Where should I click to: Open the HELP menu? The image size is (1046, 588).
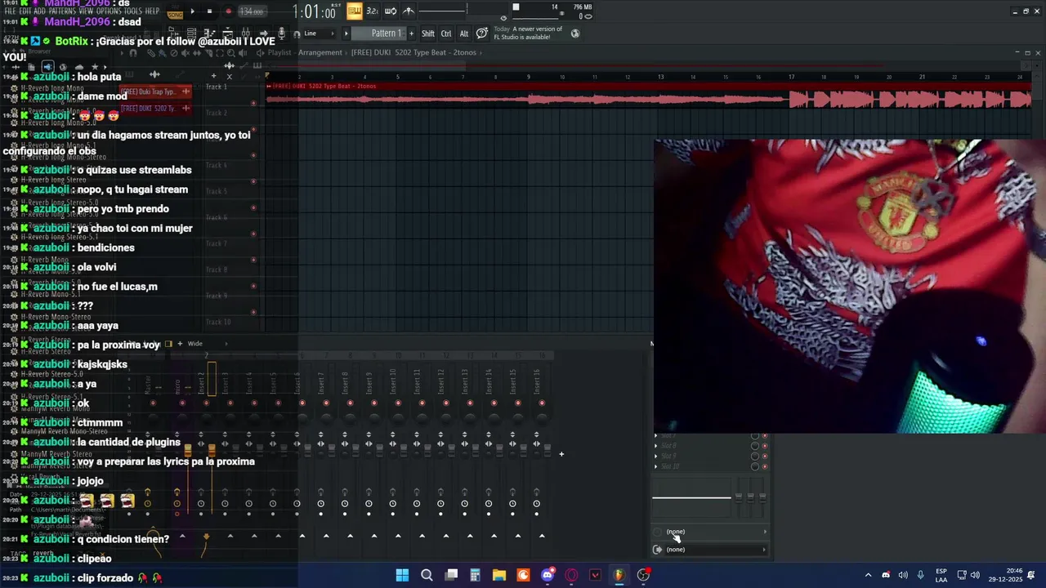coord(152,11)
